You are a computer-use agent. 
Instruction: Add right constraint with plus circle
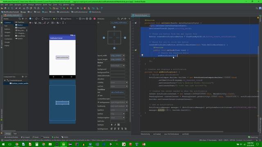[125, 38]
